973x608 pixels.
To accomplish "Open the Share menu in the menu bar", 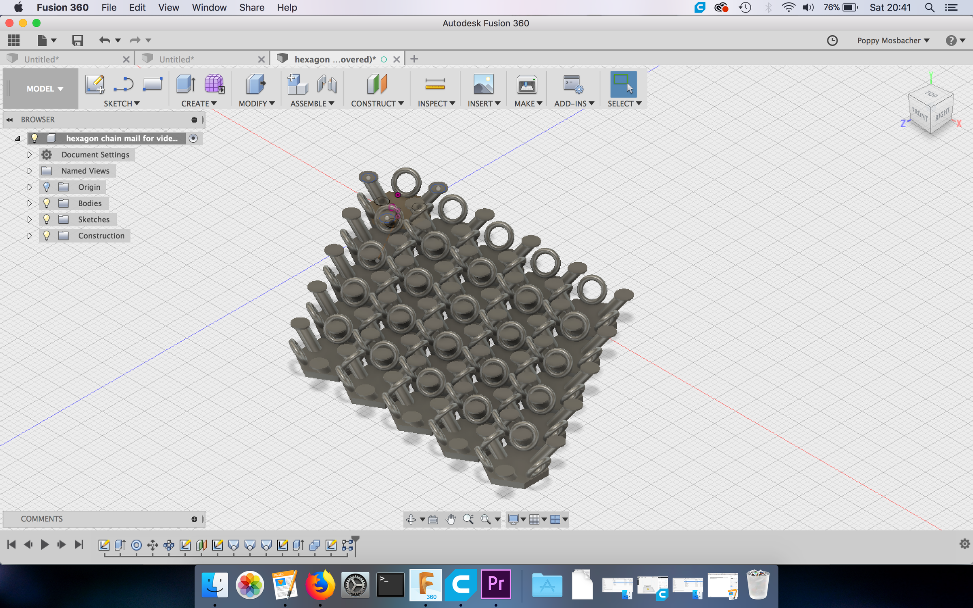I will 251,7.
